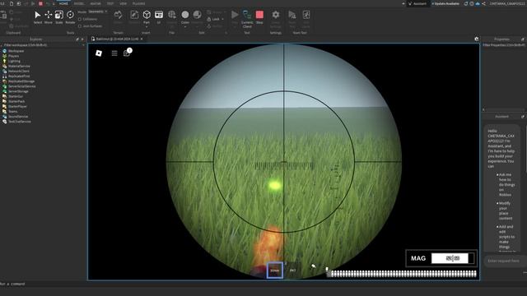Open the Explorer filter dropdown arrow

pos(83,45)
